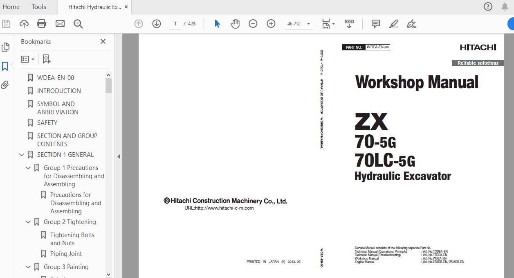
Task: Collapse Group 2 Tightening bookmark
Action: 28,222
